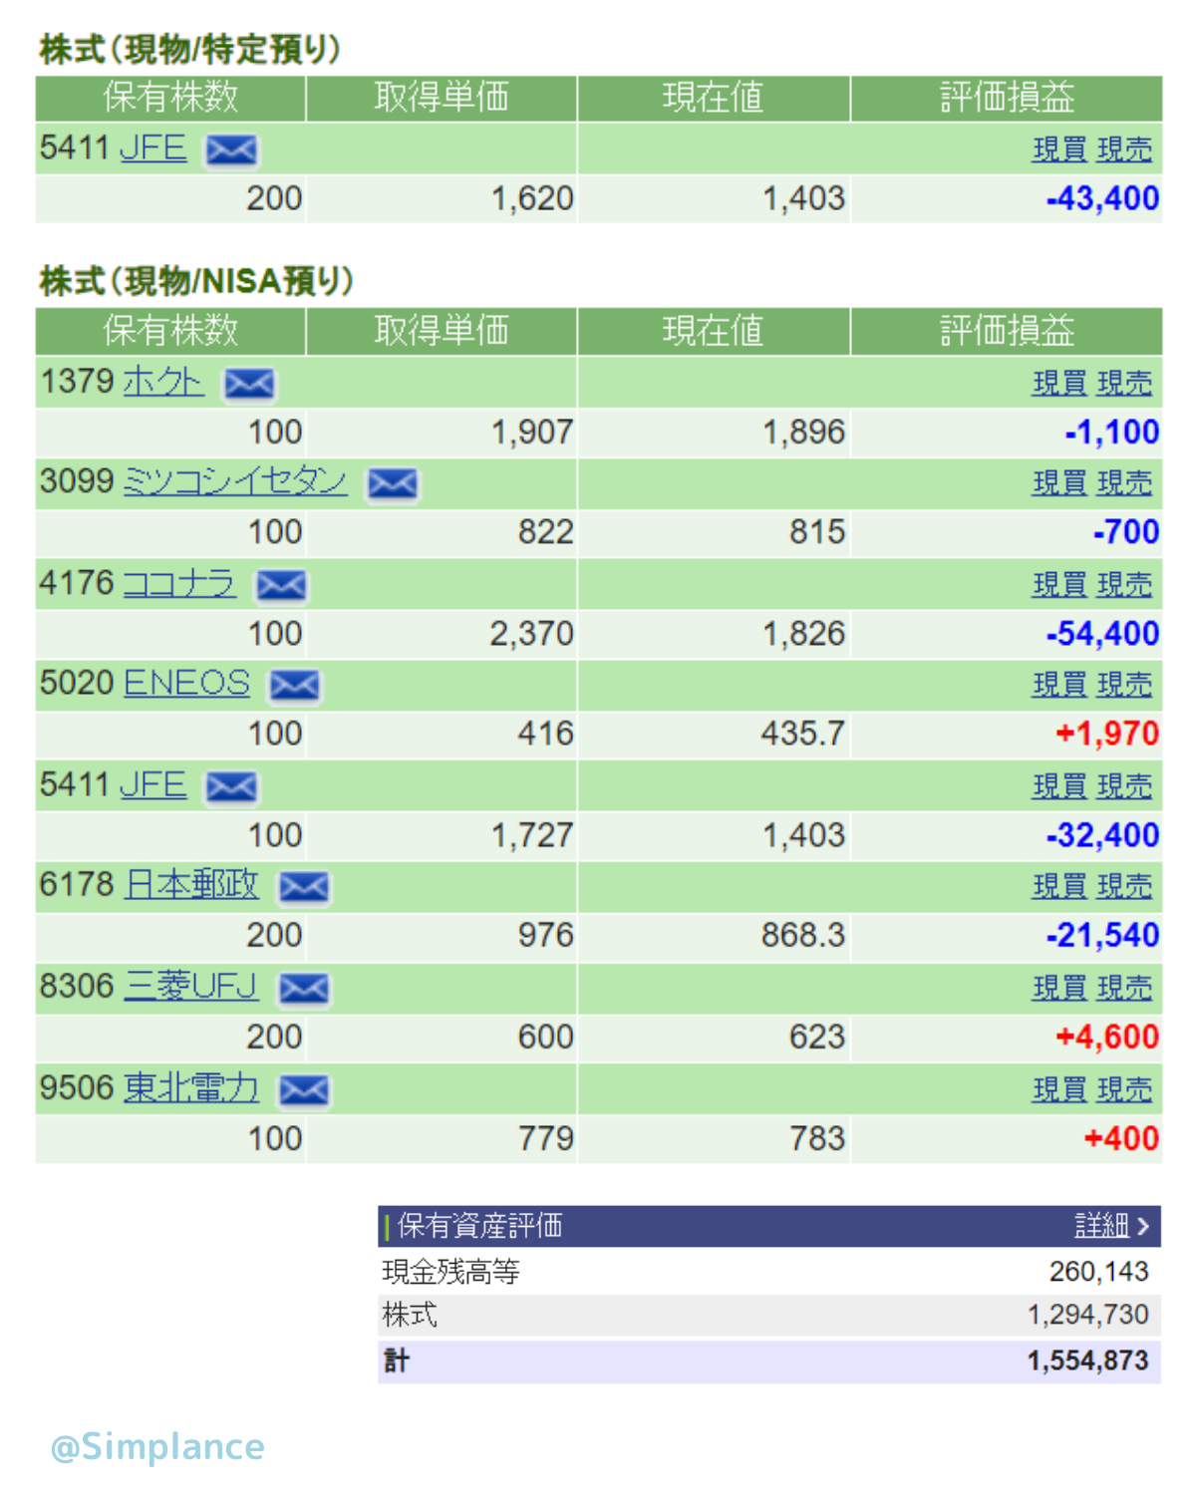The width and height of the screenshot is (1196, 1495).
Task: Click 現買 for ENEOS
Action: tap(1058, 685)
